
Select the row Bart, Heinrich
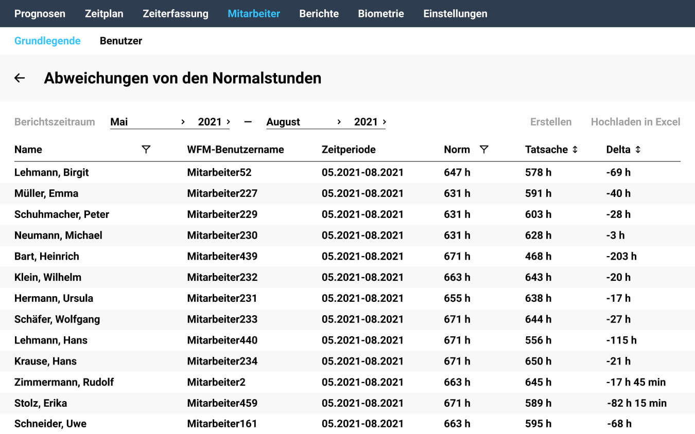click(x=347, y=256)
